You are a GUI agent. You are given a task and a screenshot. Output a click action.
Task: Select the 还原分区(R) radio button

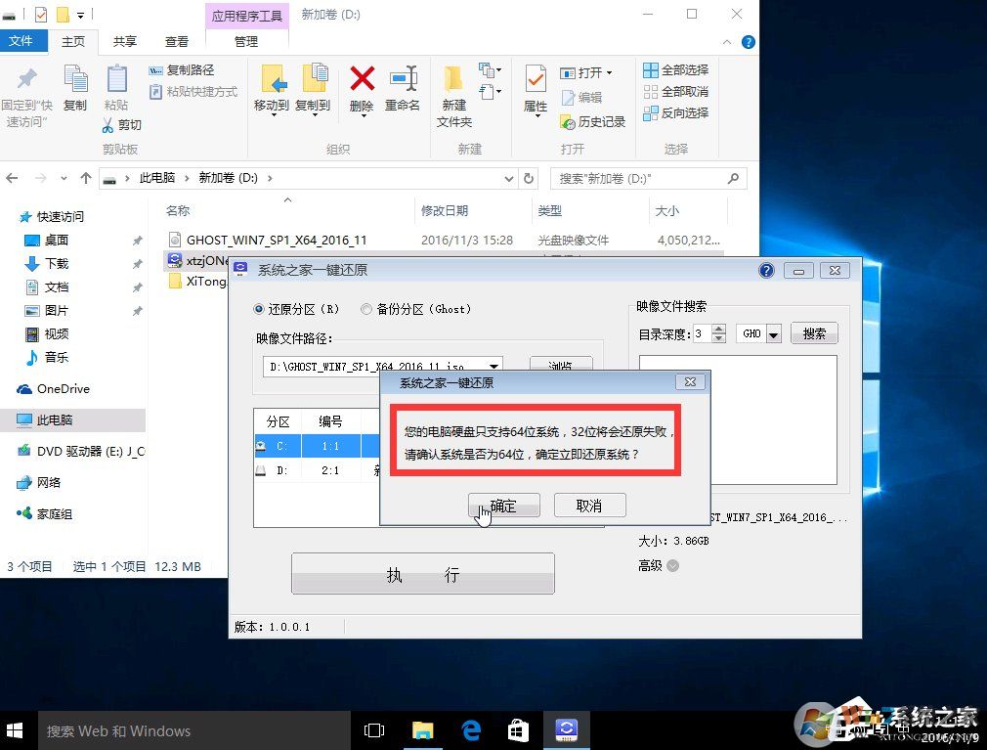[256, 309]
